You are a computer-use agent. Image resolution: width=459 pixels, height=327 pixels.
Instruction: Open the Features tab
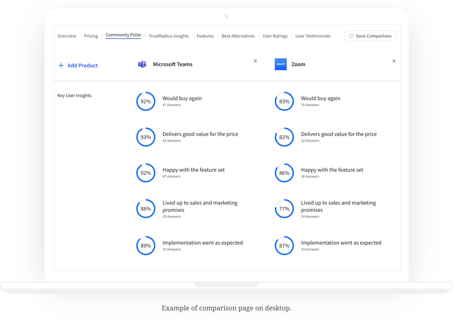point(205,36)
